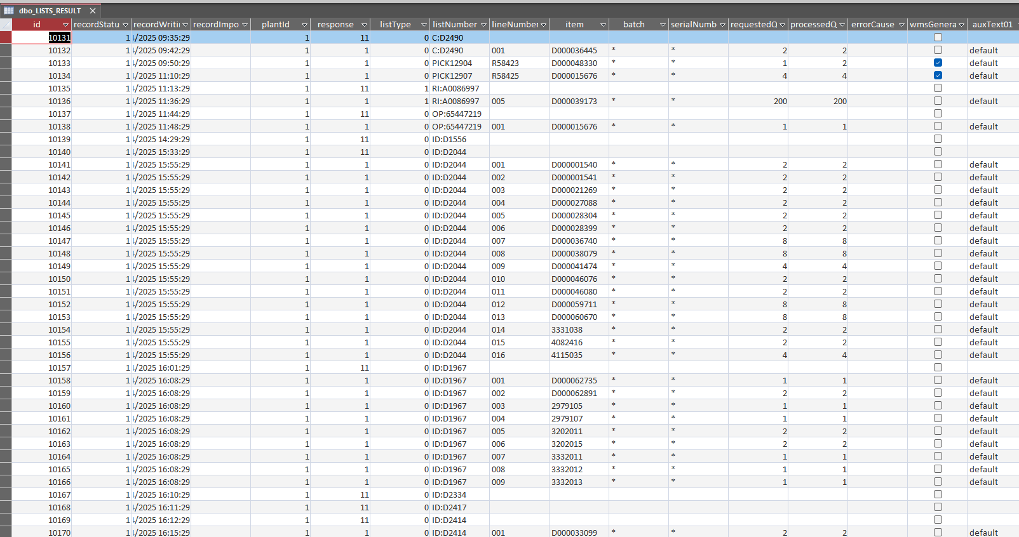Select the recordStatu column header
Screen dimensions: 1019x537
click(96, 25)
